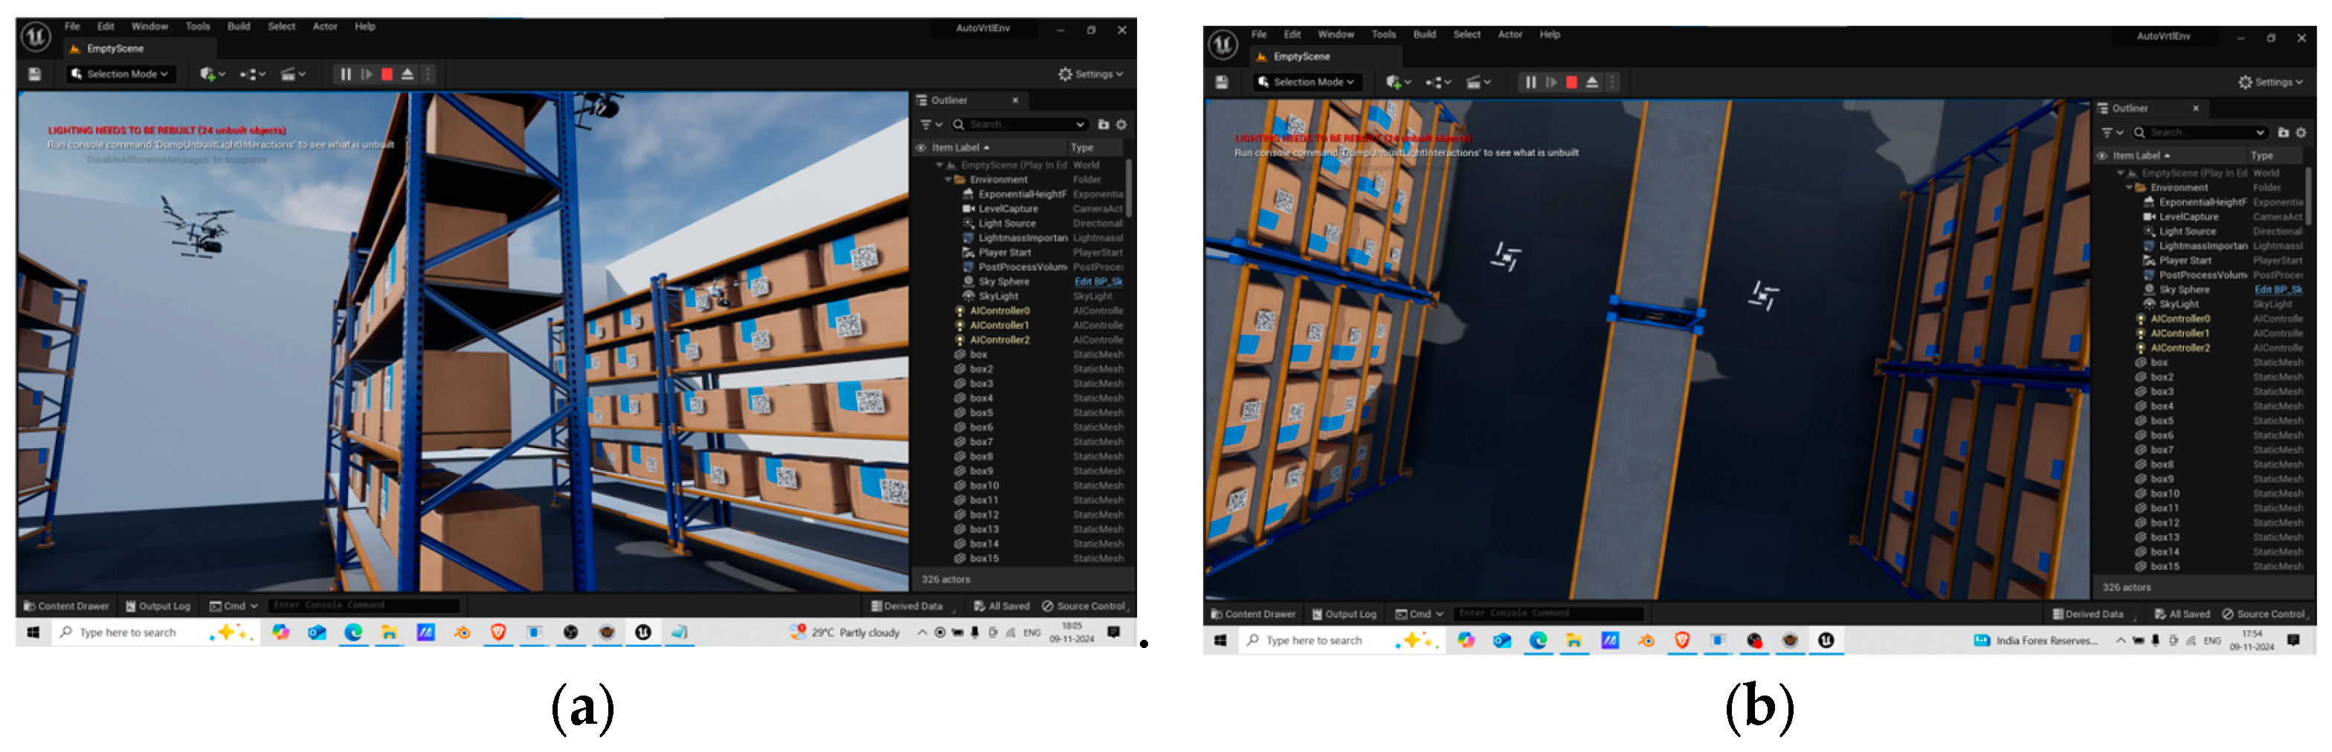Eject from player in window (a)
This screenshot has width=2332, height=752.
point(408,74)
